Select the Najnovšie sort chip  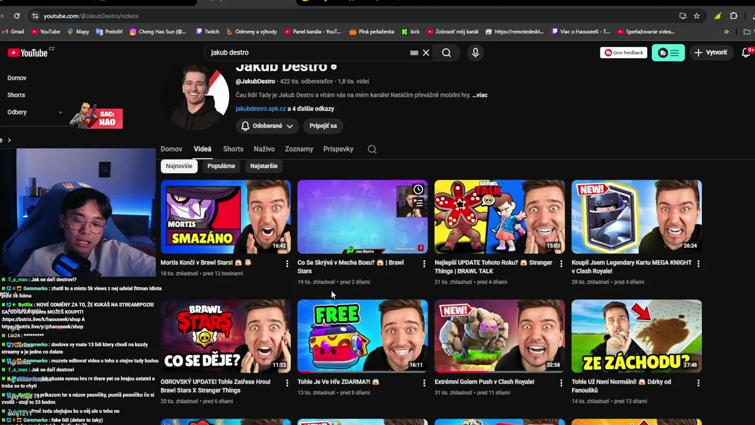click(x=179, y=166)
